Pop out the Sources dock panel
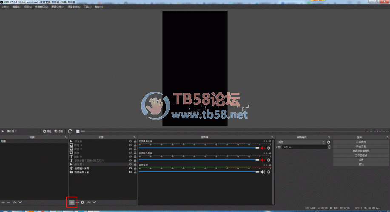The width and height of the screenshot is (390, 212). pyautogui.click(x=134, y=137)
